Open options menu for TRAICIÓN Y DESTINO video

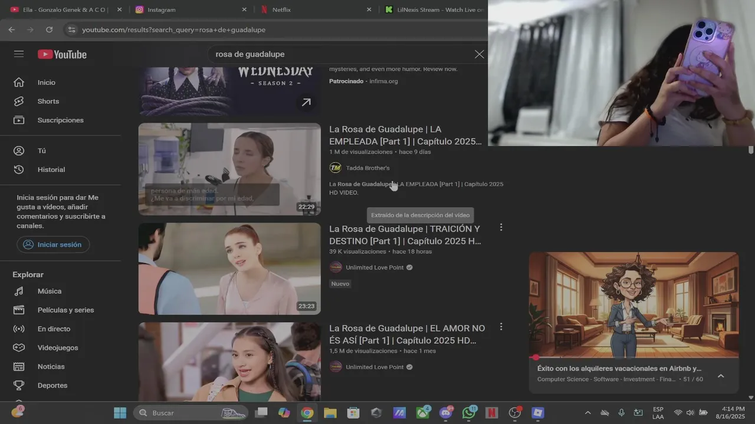click(501, 227)
